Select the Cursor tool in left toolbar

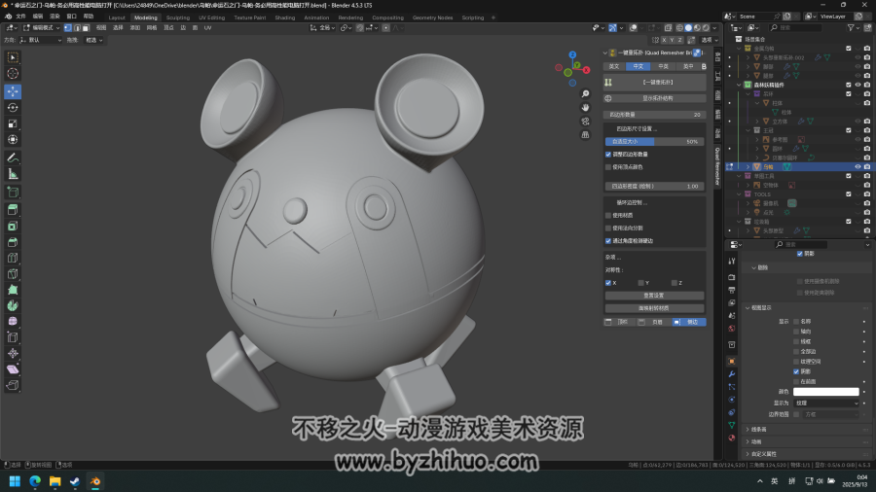(x=13, y=74)
